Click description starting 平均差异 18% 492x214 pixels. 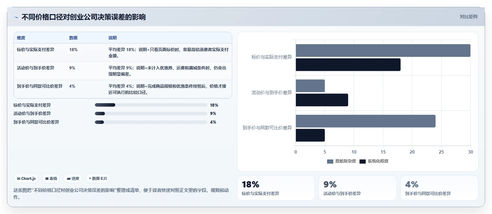pos(168,52)
